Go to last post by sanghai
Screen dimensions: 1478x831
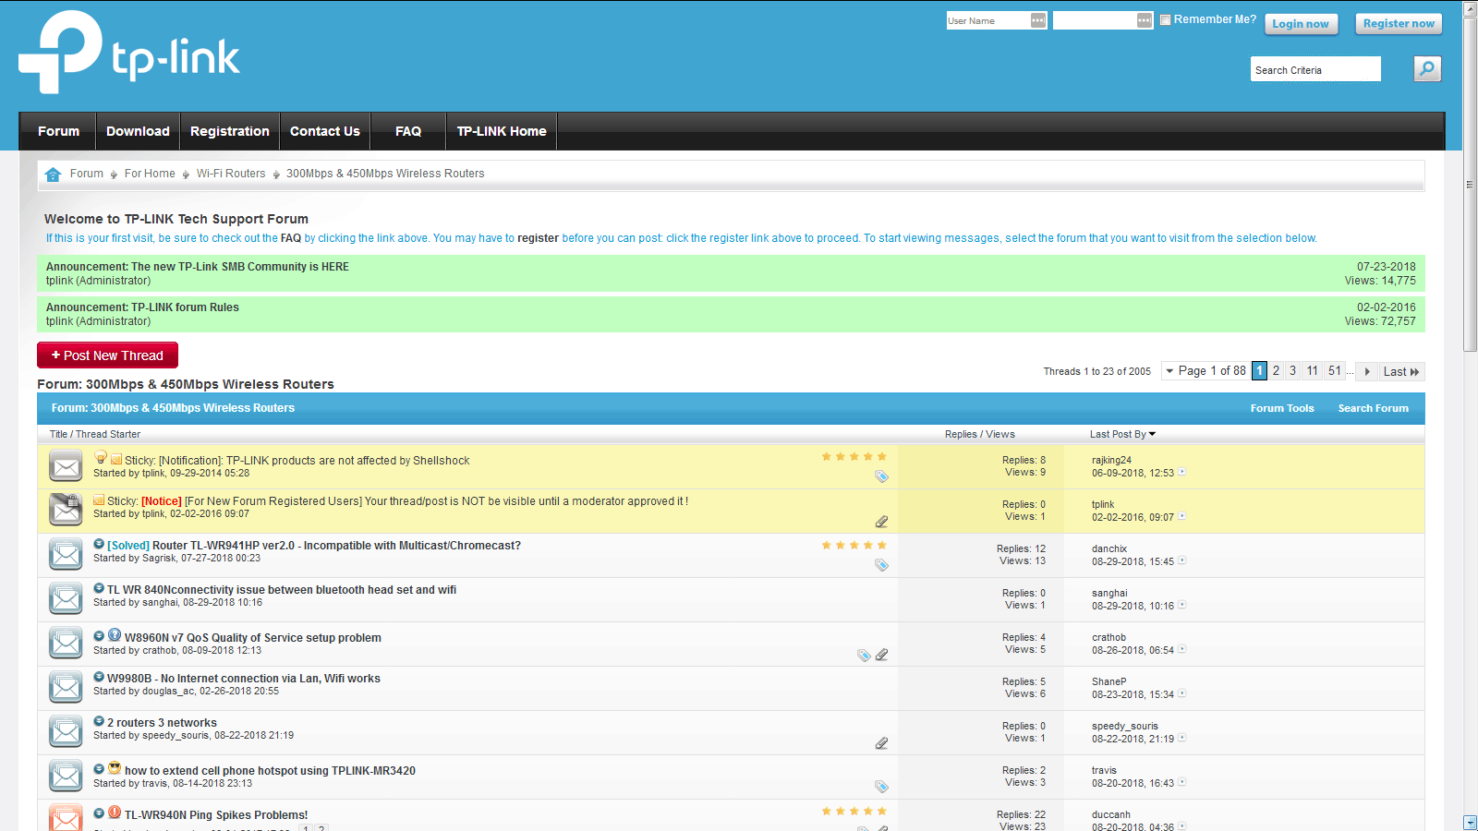coord(1181,605)
